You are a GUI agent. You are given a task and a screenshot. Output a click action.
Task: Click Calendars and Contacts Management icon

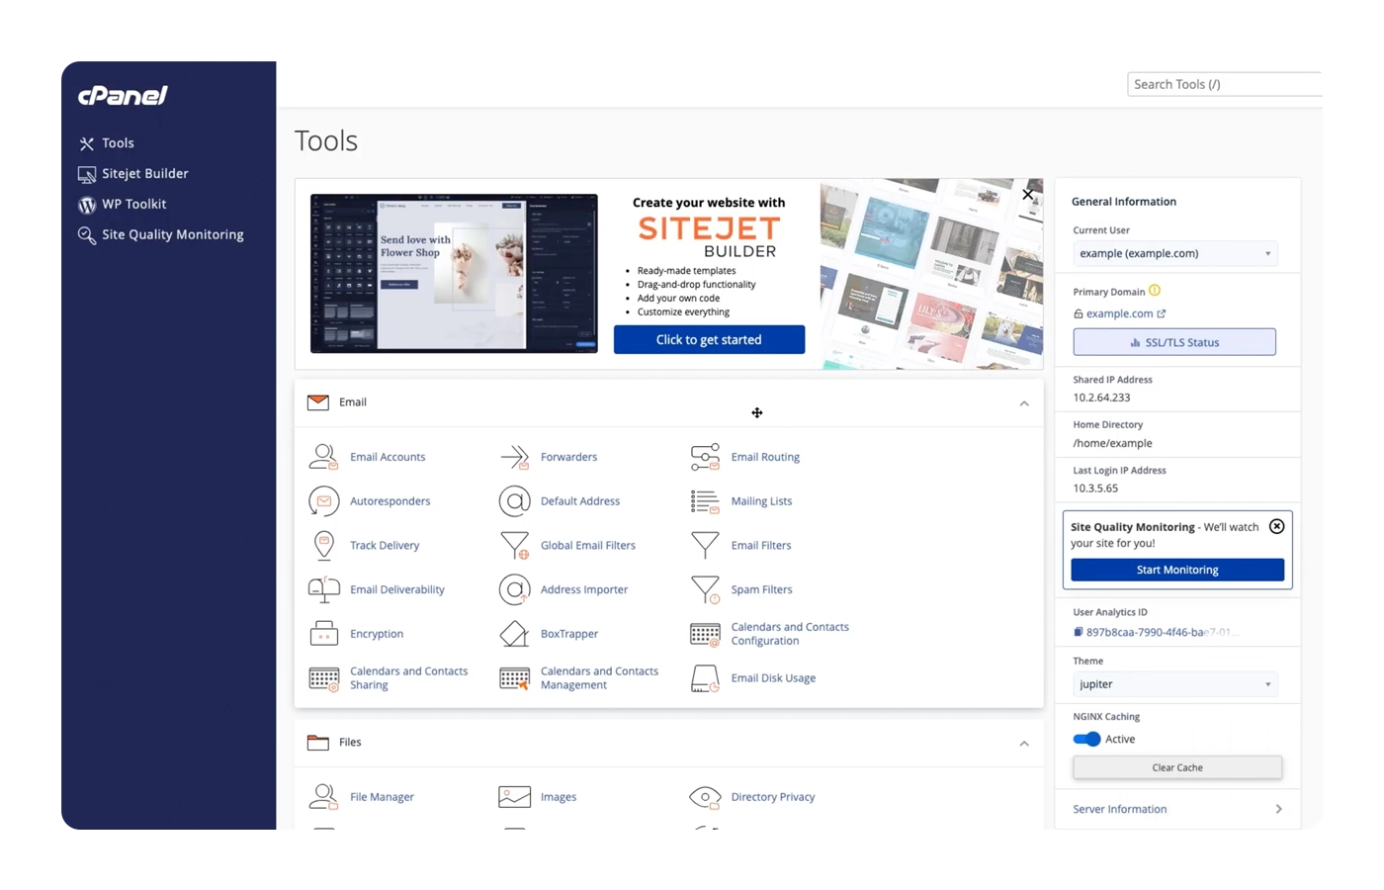(x=514, y=678)
